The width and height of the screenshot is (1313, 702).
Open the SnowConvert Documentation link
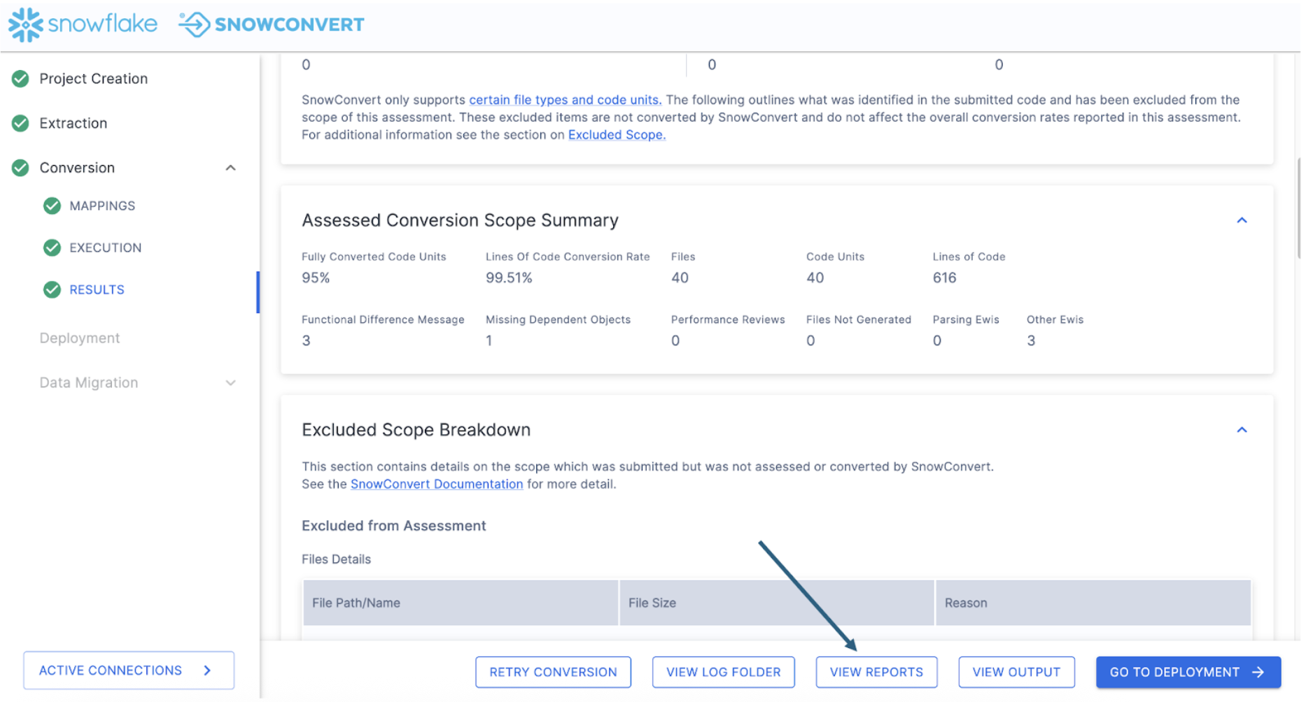tap(437, 485)
